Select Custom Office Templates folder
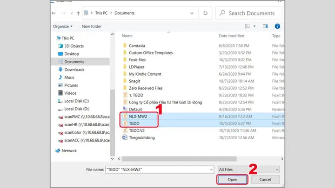The width and height of the screenshot is (335, 188). [x=151, y=53]
